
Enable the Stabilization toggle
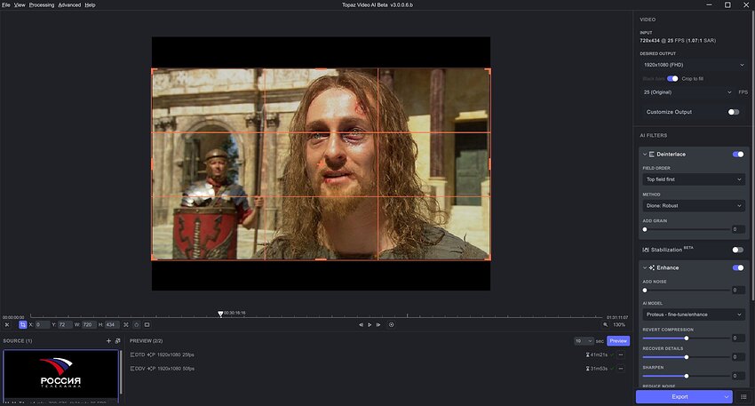[737, 250]
